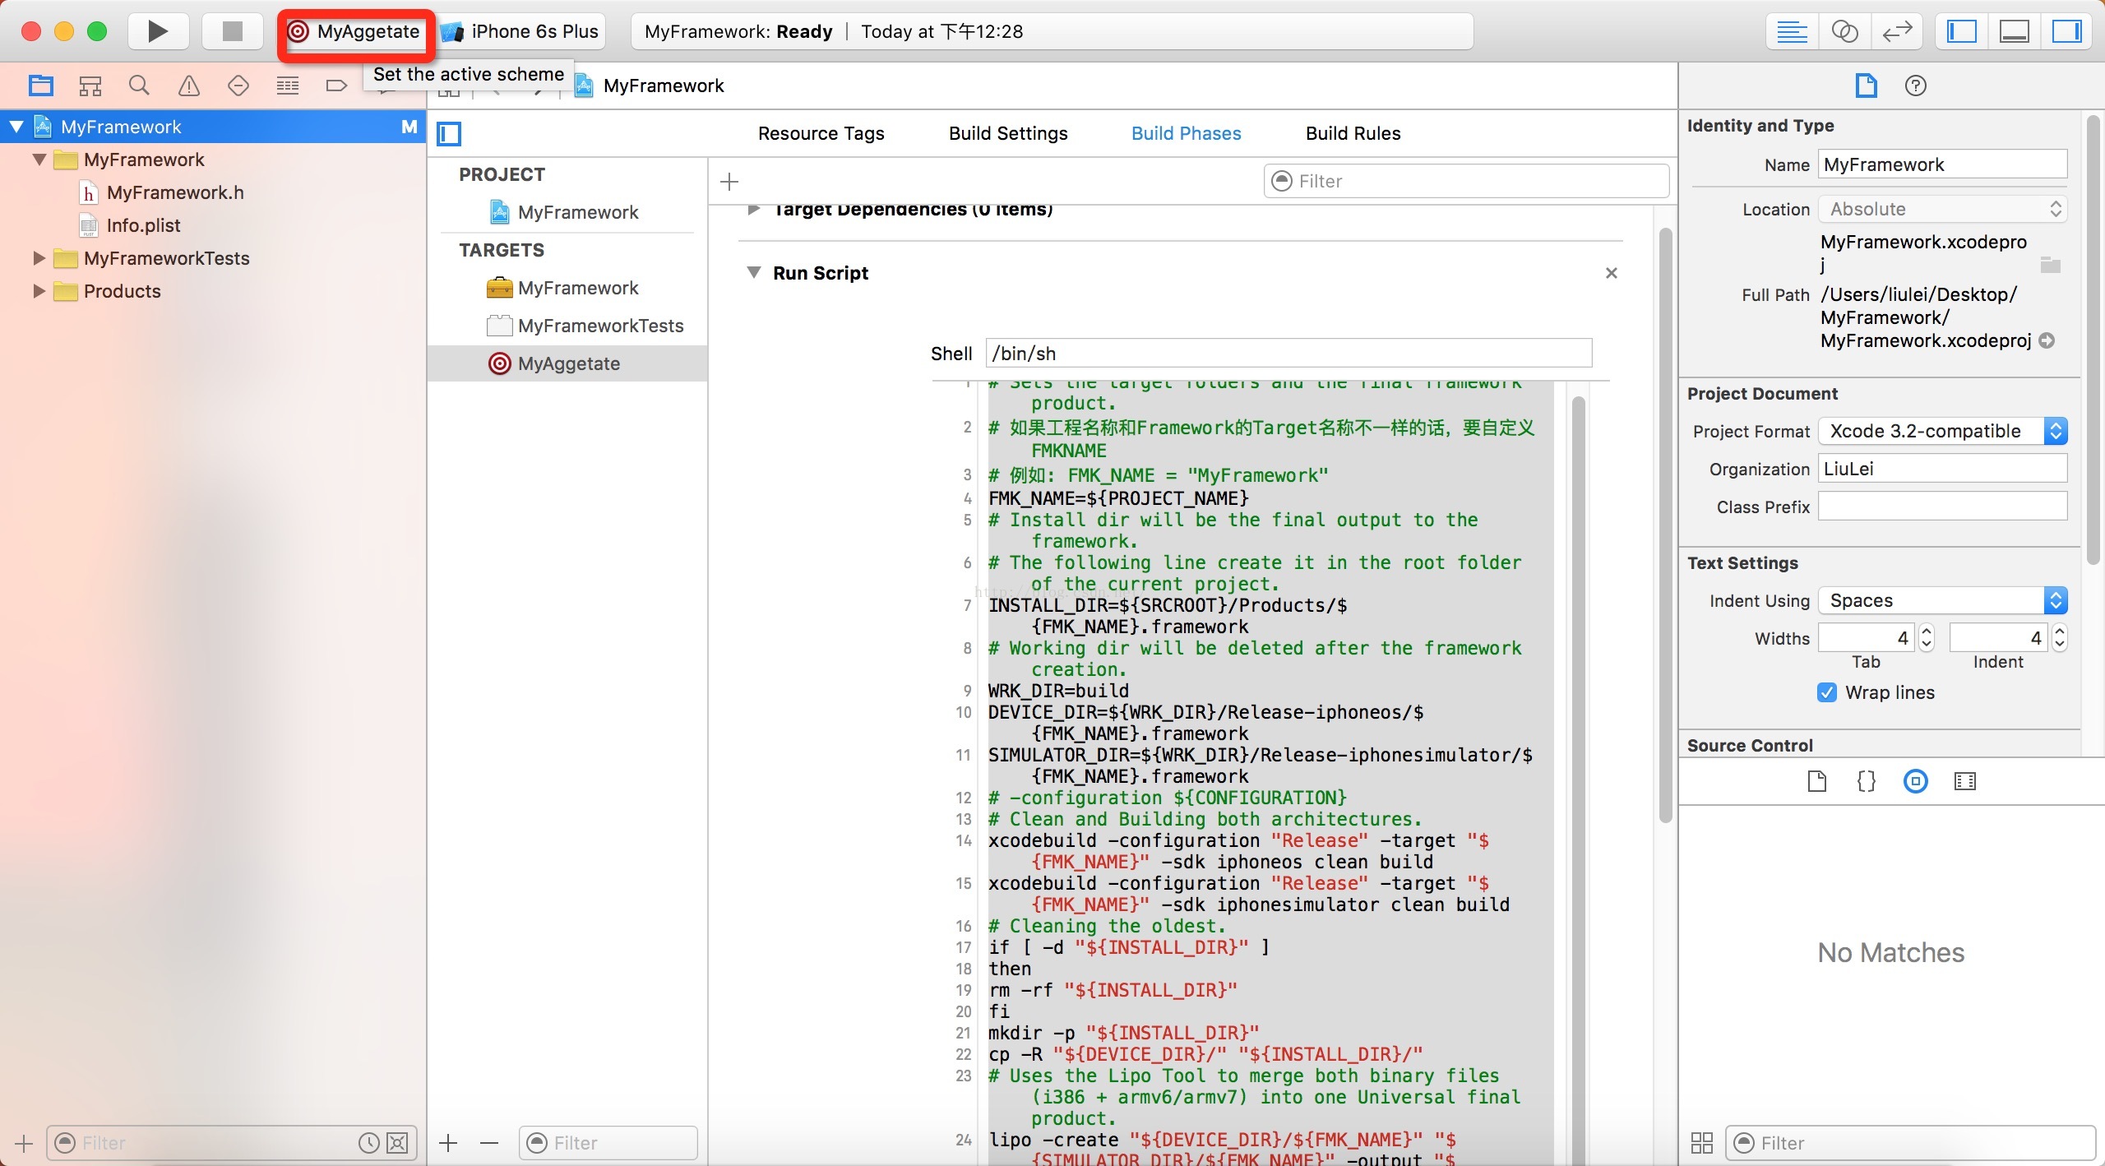2105x1166 pixels.
Task: Open the MyAggetate scheme selector
Action: pos(355,31)
